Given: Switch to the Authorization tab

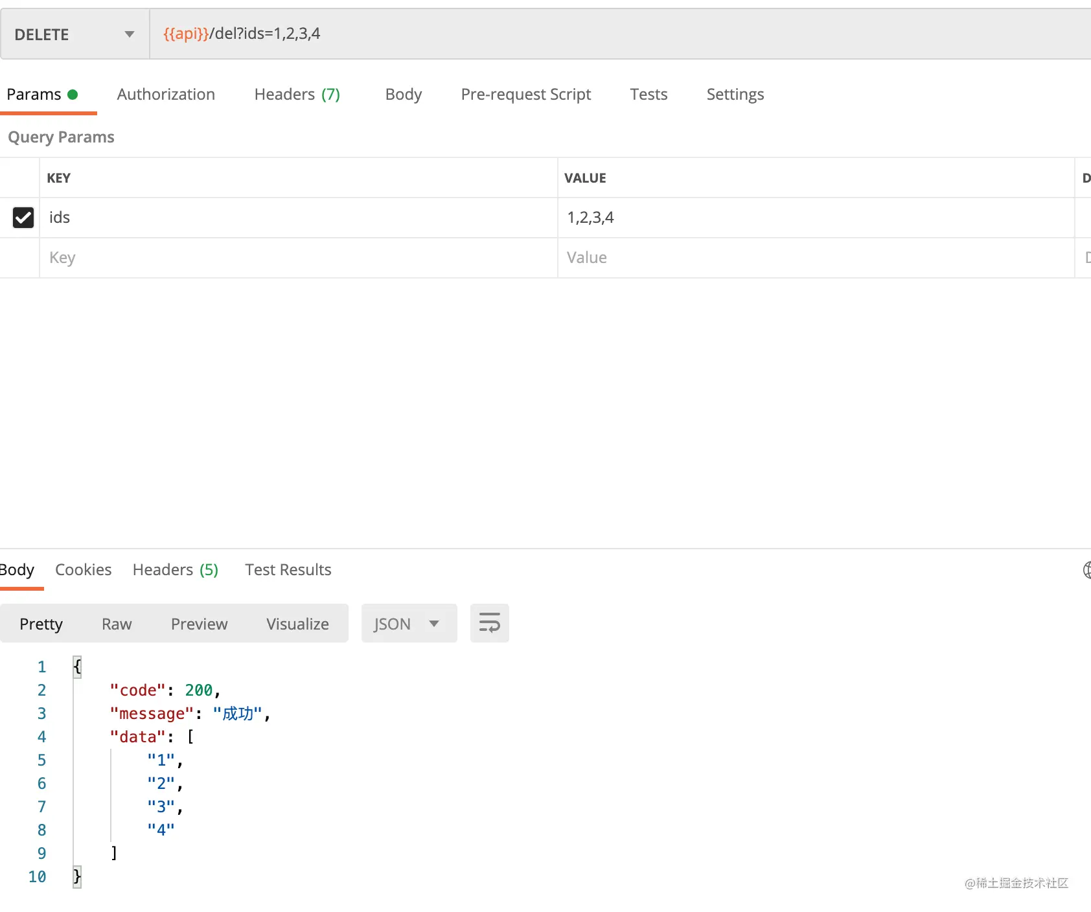Looking at the screenshot, I should pyautogui.click(x=166, y=95).
